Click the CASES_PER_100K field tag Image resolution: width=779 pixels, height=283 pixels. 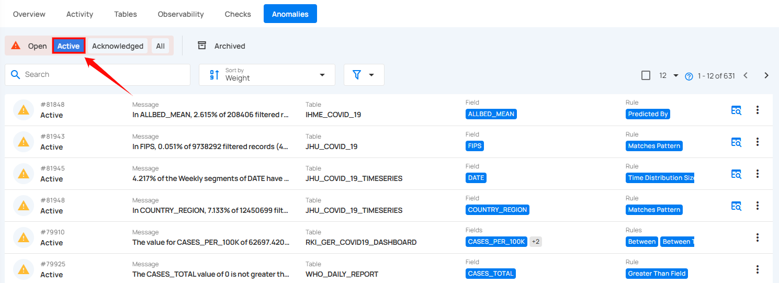click(x=496, y=242)
